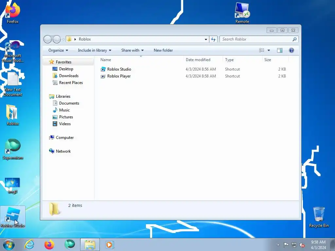Select the Roblox Studio shortcut file
Image resolution: width=335 pixels, height=251 pixels.
[119, 69]
